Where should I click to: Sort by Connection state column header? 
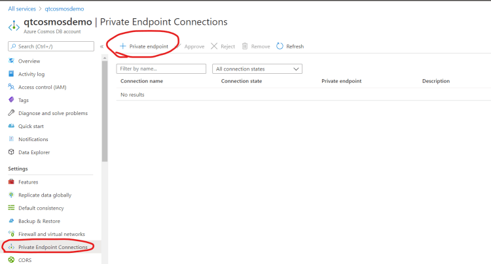pos(242,81)
